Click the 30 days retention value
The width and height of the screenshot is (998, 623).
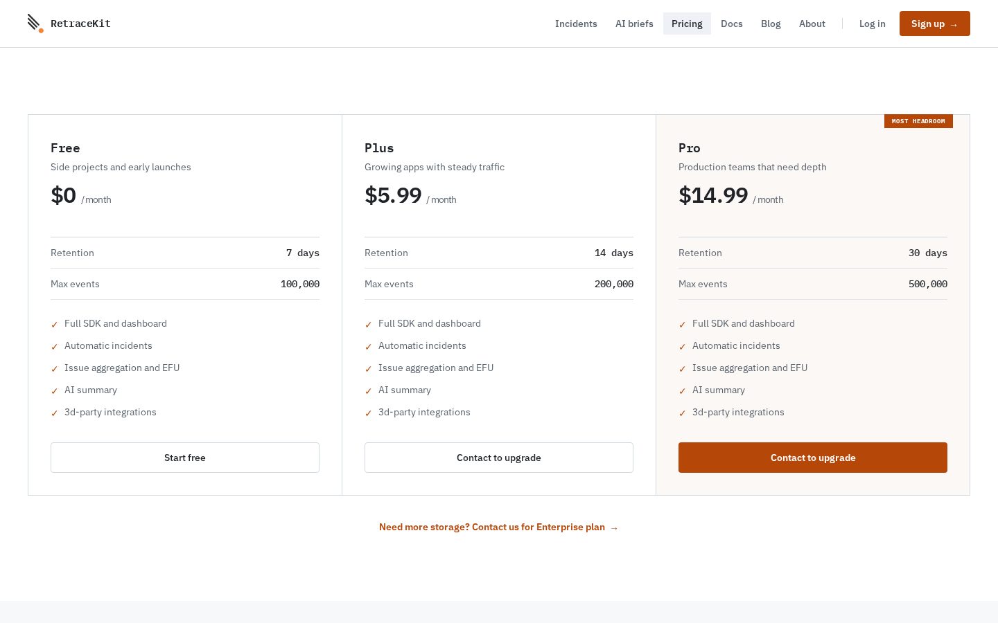point(928,253)
